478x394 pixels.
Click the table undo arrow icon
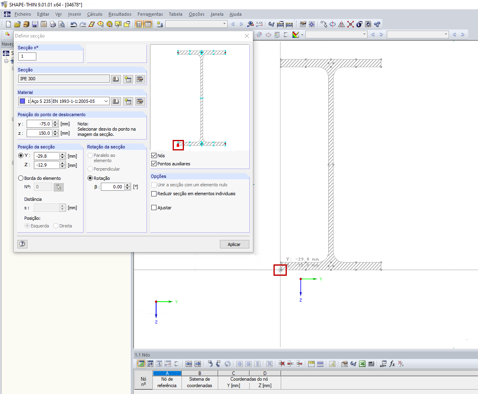point(210,364)
